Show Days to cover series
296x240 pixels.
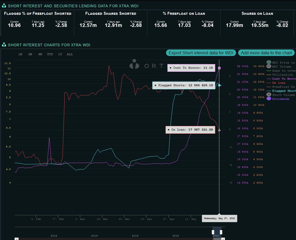(281, 70)
